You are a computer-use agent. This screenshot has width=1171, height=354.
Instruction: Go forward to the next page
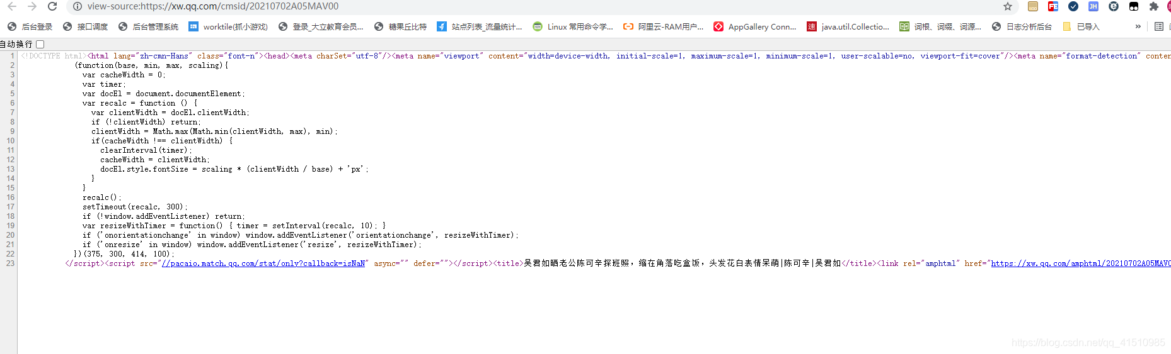32,6
